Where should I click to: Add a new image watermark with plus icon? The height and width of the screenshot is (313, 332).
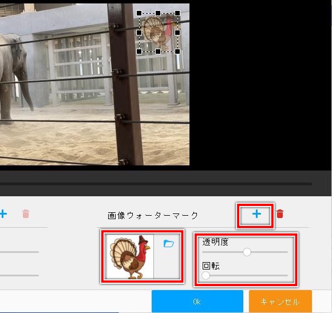click(256, 214)
